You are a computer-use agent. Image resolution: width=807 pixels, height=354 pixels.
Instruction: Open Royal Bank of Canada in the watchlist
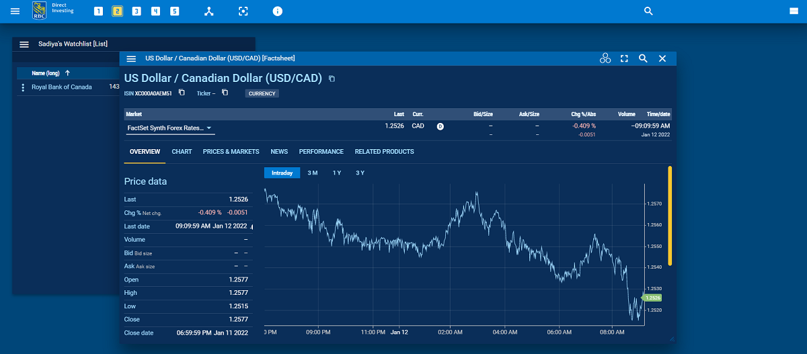point(62,87)
